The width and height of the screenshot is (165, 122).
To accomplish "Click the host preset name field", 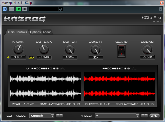I will coord(44,9).
